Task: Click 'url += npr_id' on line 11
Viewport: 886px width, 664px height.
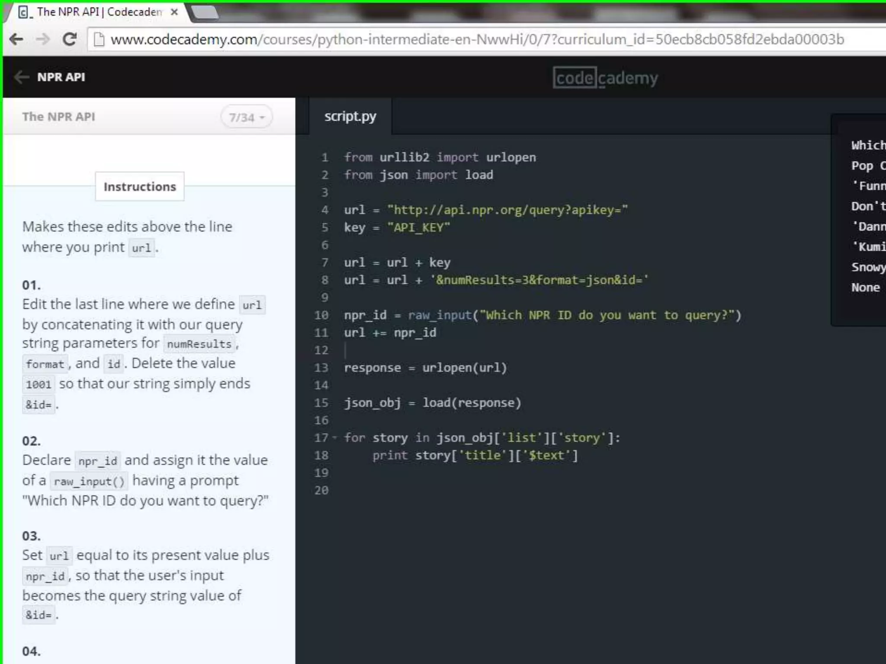Action: 390,333
